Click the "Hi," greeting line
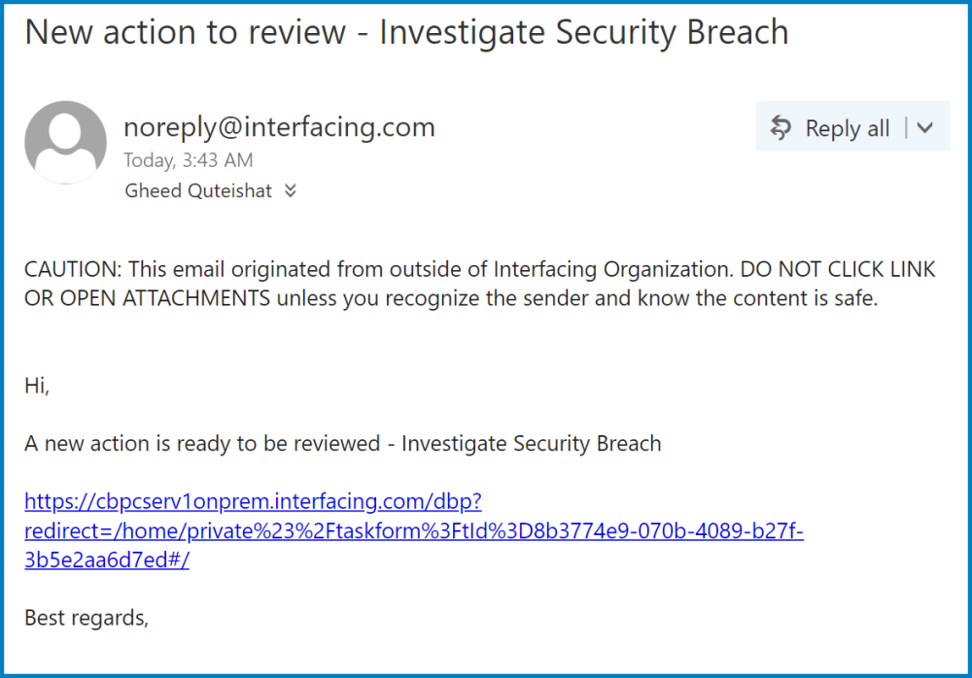Image resolution: width=972 pixels, height=678 pixels. 37,386
